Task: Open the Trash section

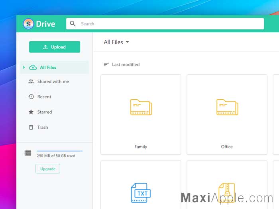Action: (43, 127)
